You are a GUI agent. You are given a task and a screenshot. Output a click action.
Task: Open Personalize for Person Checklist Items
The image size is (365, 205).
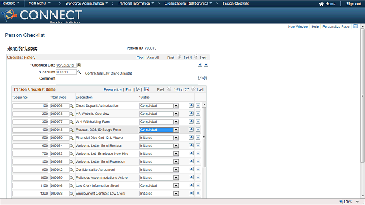[113, 89]
